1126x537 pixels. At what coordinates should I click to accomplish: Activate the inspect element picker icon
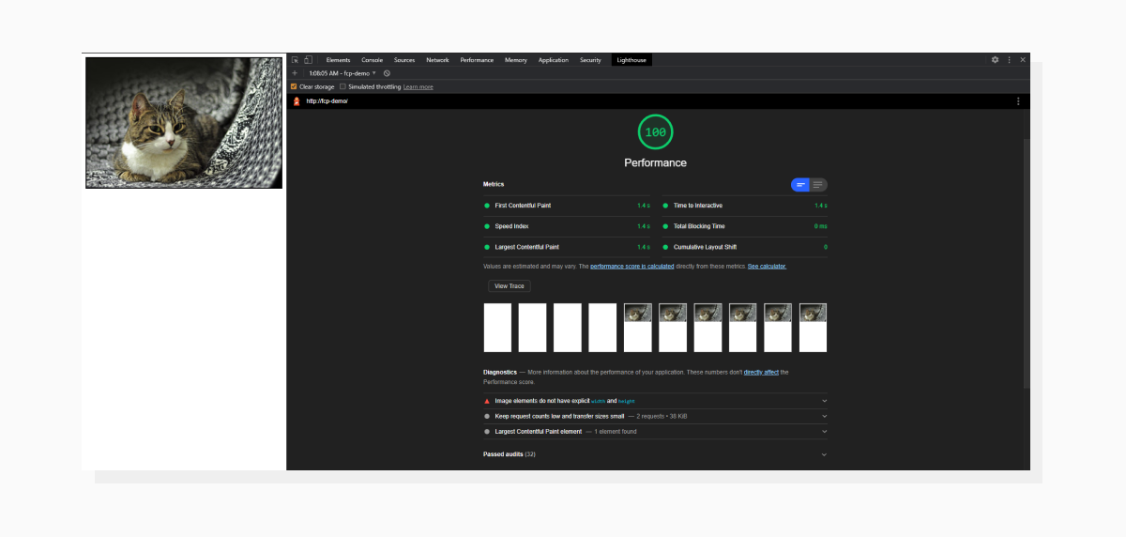pyautogui.click(x=295, y=59)
